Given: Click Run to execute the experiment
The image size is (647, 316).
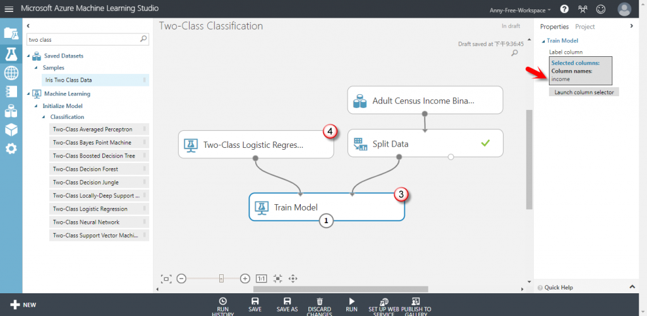Looking at the screenshot, I should click(x=351, y=305).
